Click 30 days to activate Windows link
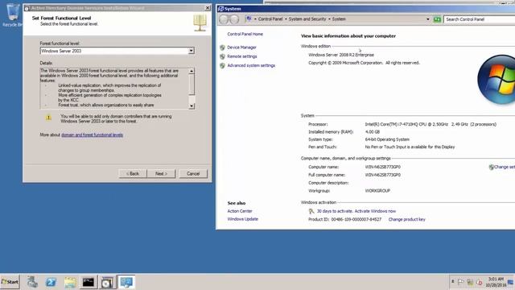The height and width of the screenshot is (290, 515). tap(356, 211)
